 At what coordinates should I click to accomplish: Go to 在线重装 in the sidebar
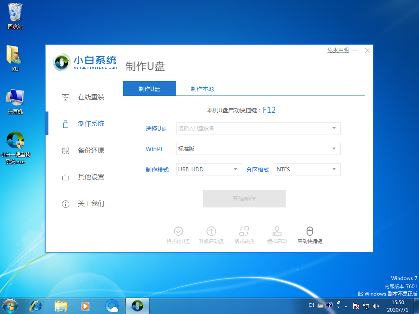(91, 97)
